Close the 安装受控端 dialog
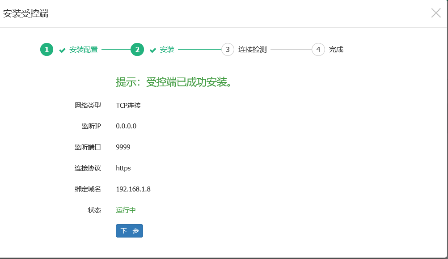 436,13
